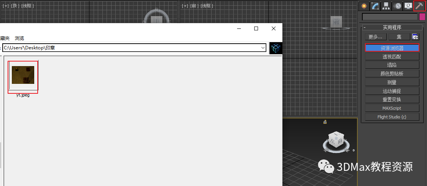The width and height of the screenshot is (427, 186).
Task: Click the 左 face of the perspective ViewCube
Action: 333,141
